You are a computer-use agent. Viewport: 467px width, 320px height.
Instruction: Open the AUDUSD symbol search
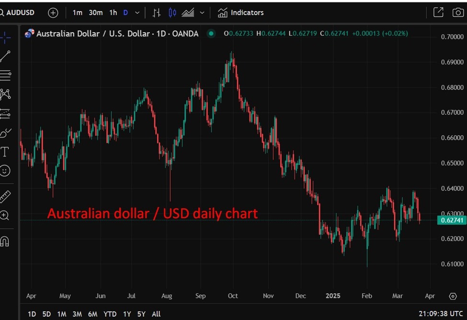tap(18, 12)
